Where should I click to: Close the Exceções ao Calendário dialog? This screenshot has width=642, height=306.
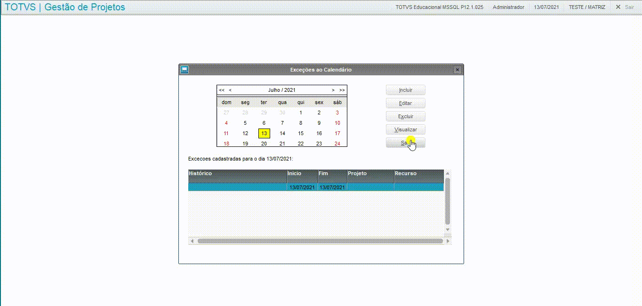click(x=457, y=70)
